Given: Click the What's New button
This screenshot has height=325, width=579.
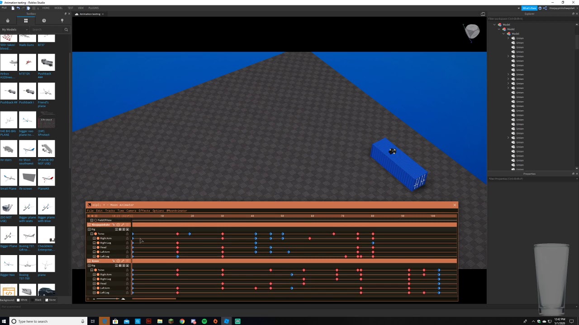Looking at the screenshot, I should point(529,8).
